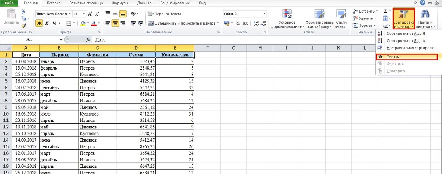Image resolution: width=442 pixels, height=174 pixels.
Task: Click Вставить in the cells group
Action: click(365, 11)
